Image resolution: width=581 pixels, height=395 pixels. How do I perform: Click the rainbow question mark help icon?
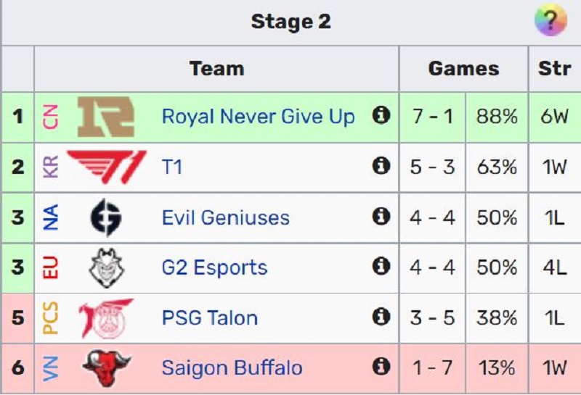pyautogui.click(x=550, y=20)
